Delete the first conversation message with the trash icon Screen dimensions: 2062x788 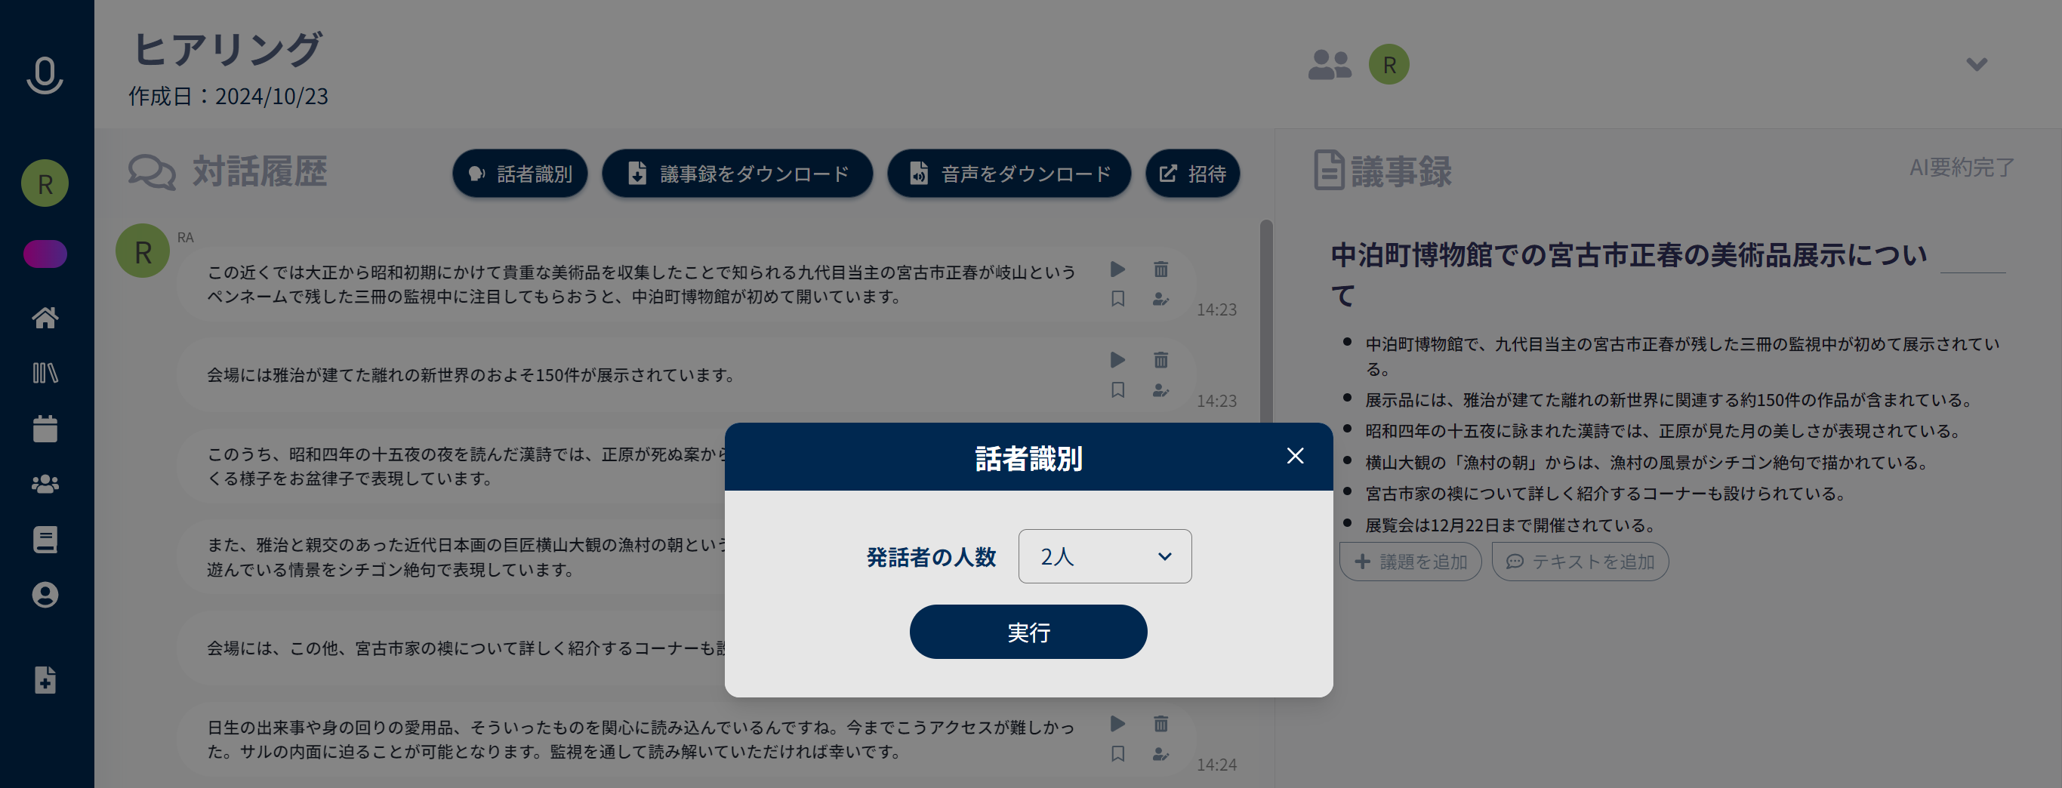tap(1160, 269)
